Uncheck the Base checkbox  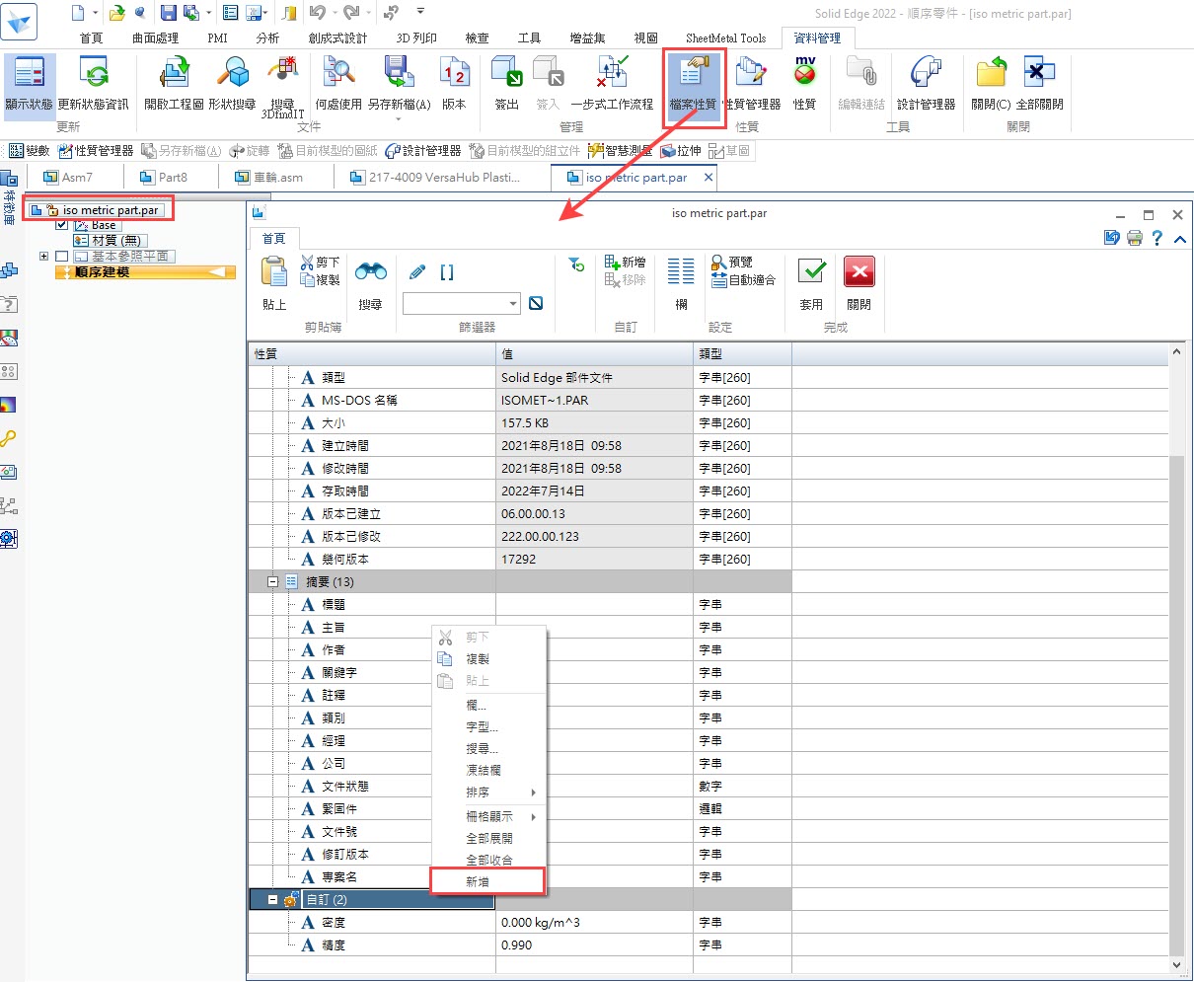pyautogui.click(x=62, y=225)
